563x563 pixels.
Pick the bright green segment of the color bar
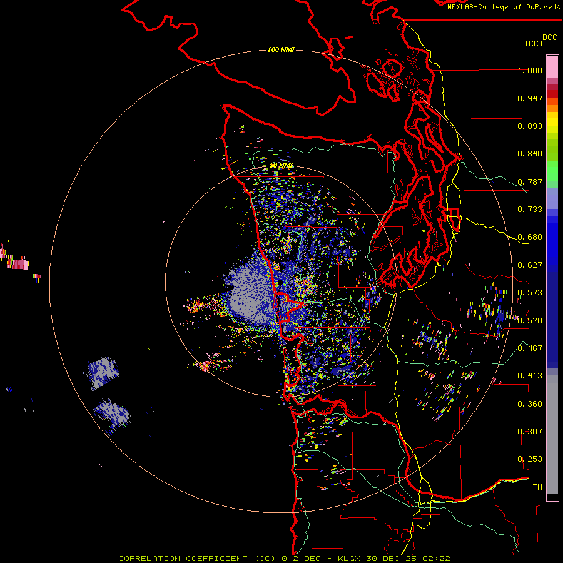coord(552,171)
